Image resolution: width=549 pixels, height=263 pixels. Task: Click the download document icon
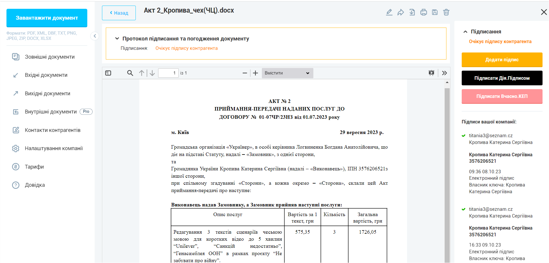(412, 12)
